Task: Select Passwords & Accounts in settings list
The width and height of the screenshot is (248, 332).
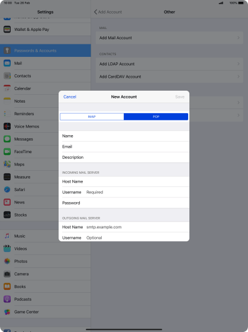Action: 46,50
